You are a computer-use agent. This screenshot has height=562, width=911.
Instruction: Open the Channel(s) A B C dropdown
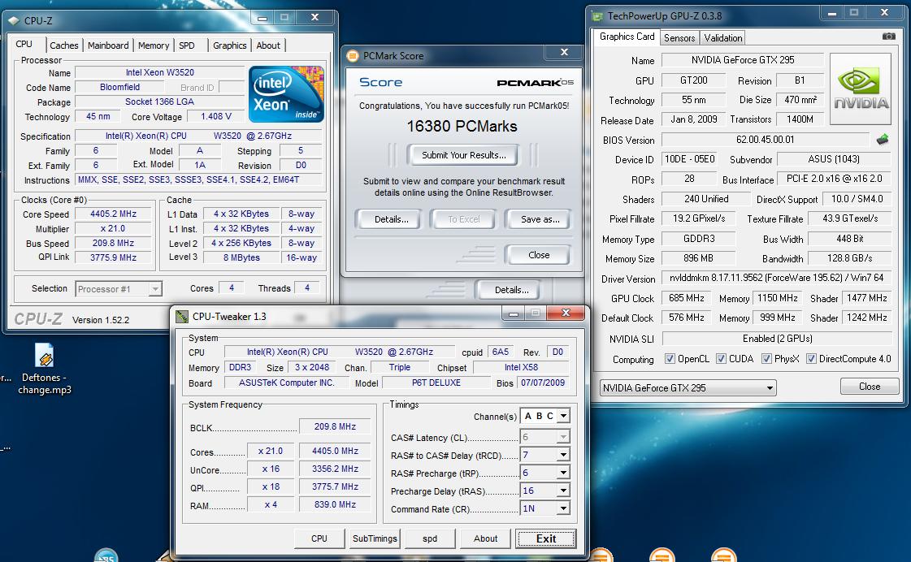545,416
